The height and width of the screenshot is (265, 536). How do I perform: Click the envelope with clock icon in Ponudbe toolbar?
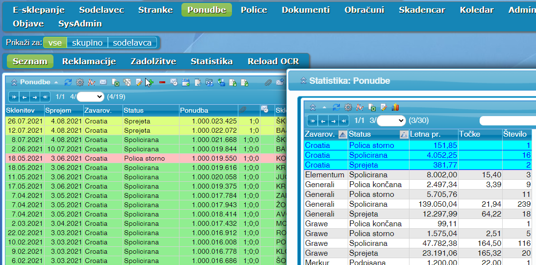pyautogui.click(x=174, y=82)
